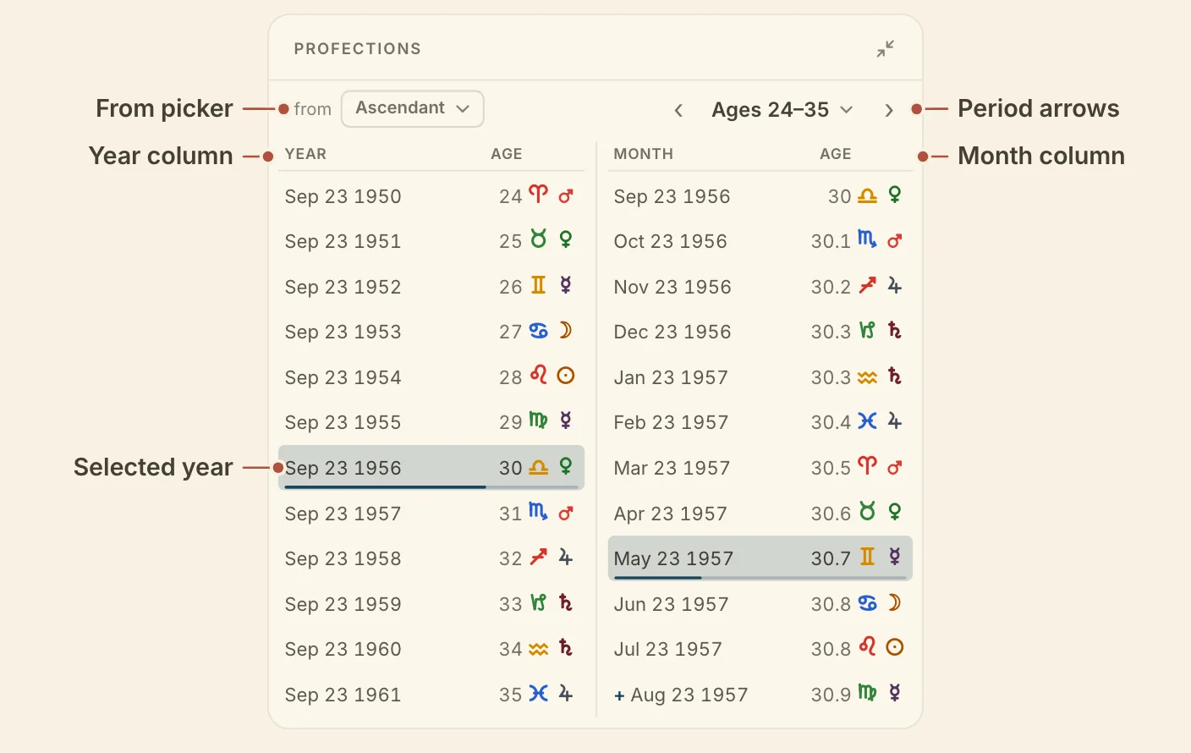Click the Saturn glyph in Dec 23 1956 row

pyautogui.click(x=895, y=331)
